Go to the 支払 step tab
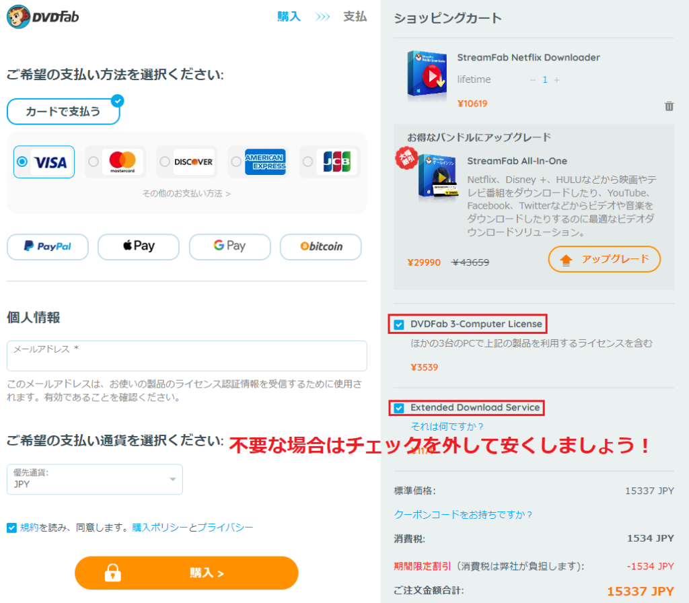Image resolution: width=689 pixels, height=603 pixels. pos(355,17)
